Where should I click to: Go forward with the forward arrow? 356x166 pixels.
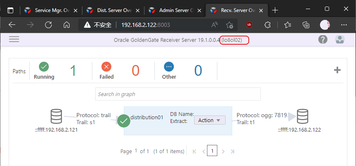[x=30, y=25]
